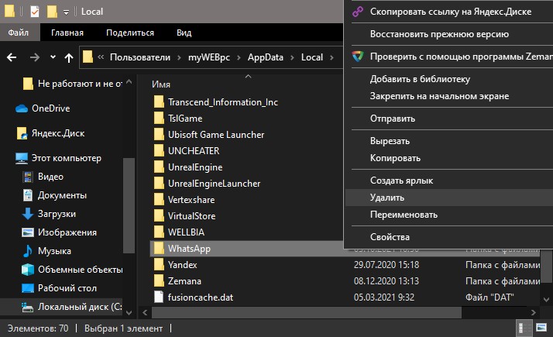Click the WhatsApp folder icon
This screenshot has width=553, height=337.
coord(159,248)
